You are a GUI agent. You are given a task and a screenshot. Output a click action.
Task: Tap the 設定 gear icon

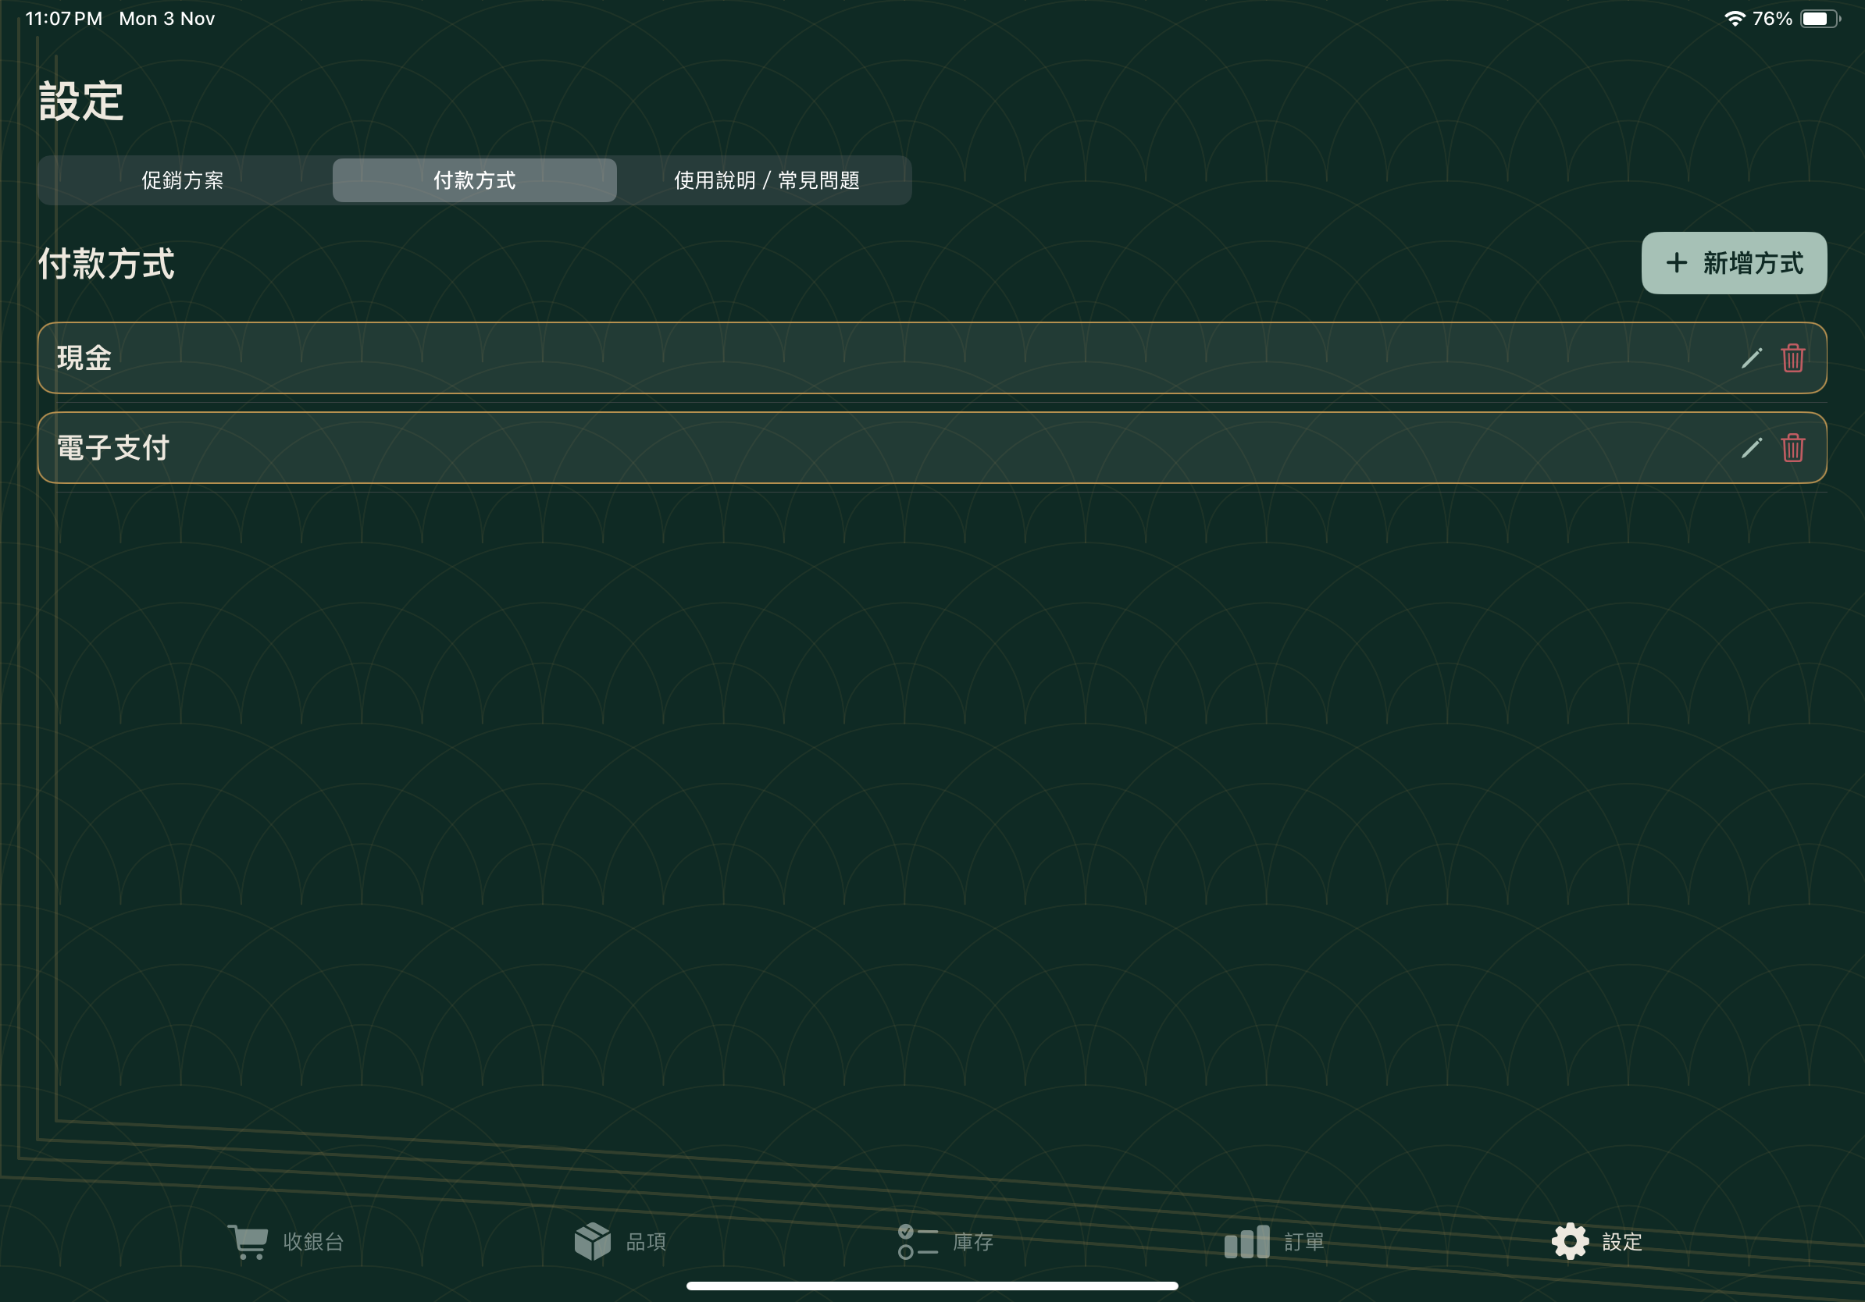pyautogui.click(x=1569, y=1241)
